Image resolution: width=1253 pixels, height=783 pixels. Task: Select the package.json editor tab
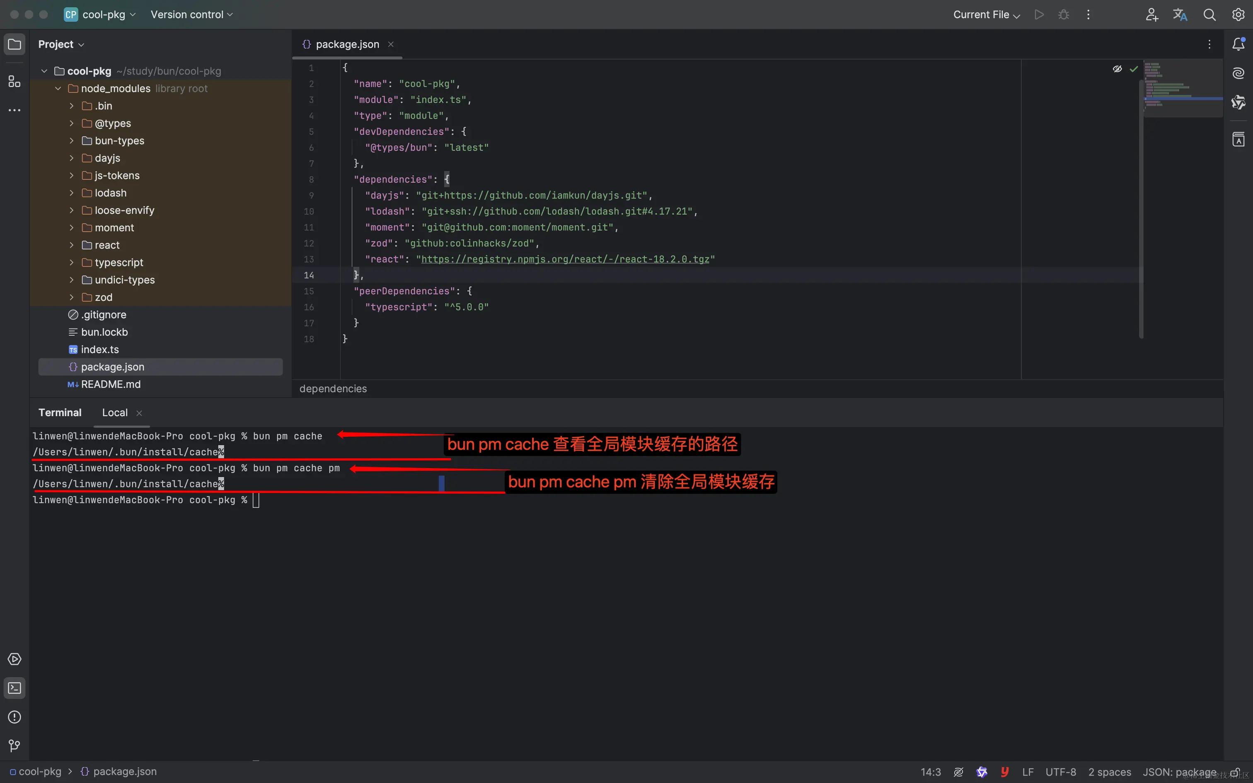click(347, 44)
